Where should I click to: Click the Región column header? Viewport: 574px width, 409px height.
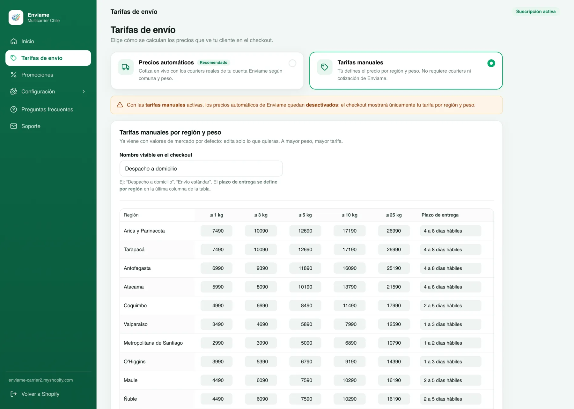pyautogui.click(x=131, y=215)
